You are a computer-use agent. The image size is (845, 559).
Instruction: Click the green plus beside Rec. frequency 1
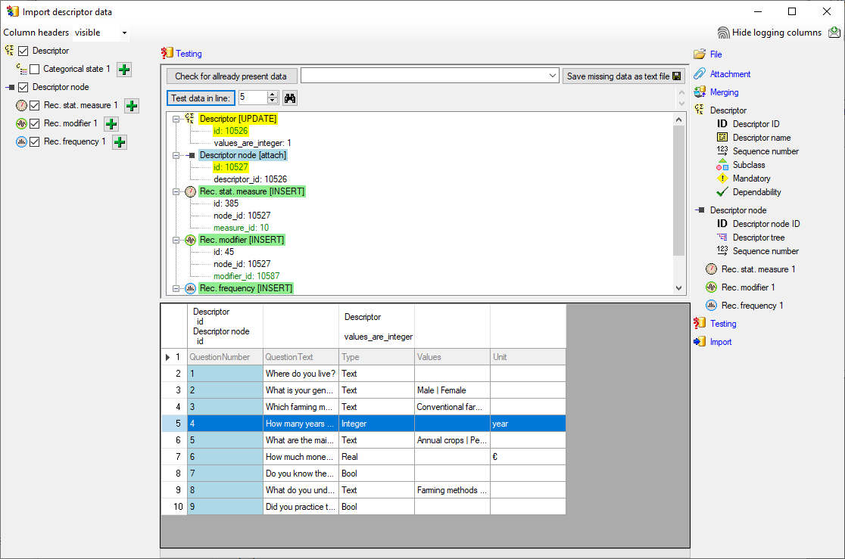pyautogui.click(x=120, y=142)
